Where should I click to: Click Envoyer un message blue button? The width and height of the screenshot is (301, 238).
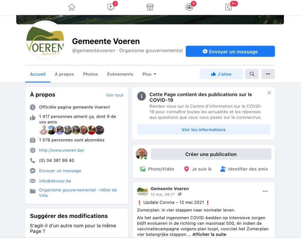point(230,51)
